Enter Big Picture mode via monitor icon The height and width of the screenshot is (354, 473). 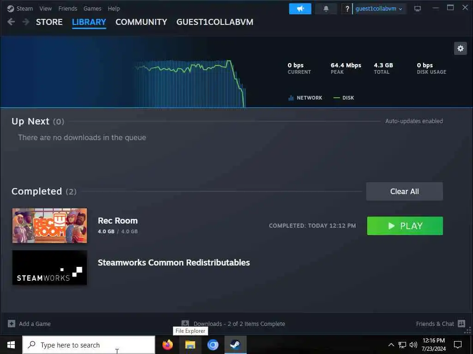pos(417,9)
